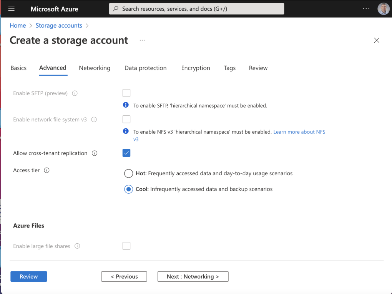Select the Cool access tier option
This screenshot has height=294, width=392.
point(128,189)
